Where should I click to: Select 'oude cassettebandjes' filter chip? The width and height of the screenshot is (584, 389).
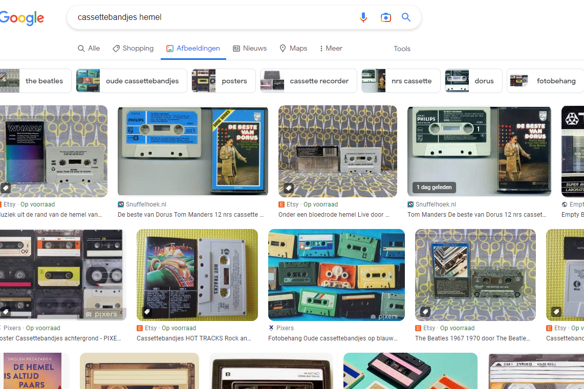(132, 81)
